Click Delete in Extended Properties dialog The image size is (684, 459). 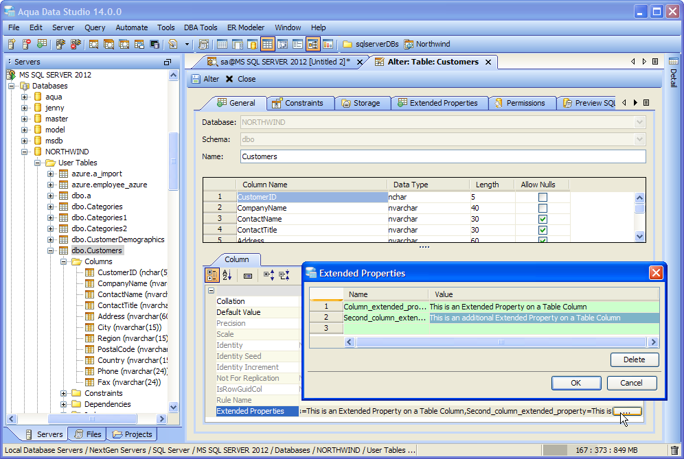click(x=634, y=360)
